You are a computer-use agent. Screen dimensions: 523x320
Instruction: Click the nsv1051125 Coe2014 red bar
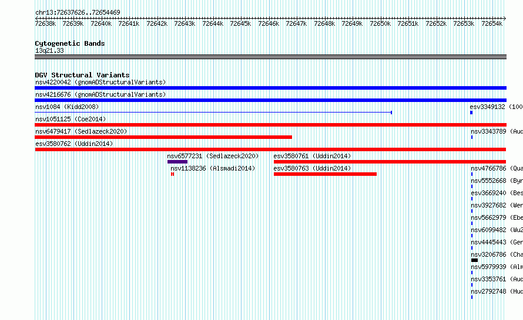(270, 125)
